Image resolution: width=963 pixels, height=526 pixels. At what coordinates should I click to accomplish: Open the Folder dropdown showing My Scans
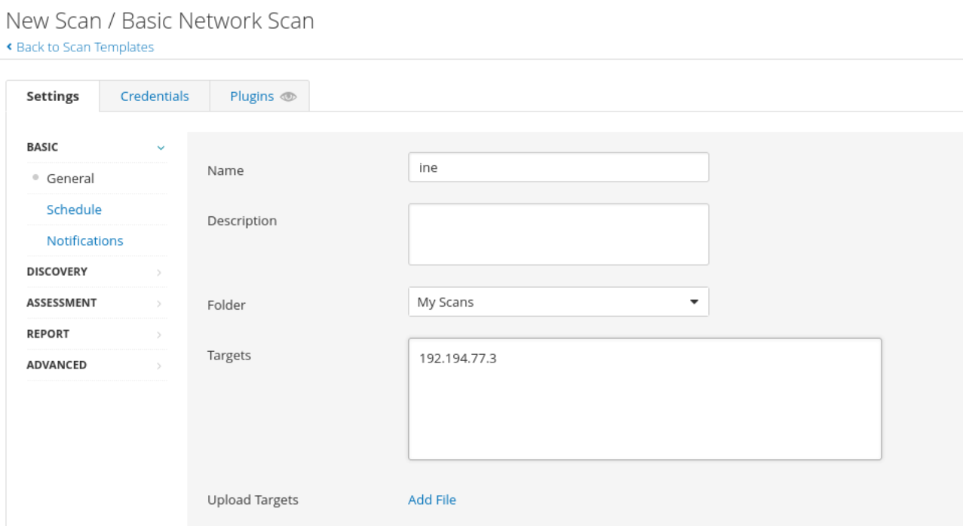coord(558,302)
